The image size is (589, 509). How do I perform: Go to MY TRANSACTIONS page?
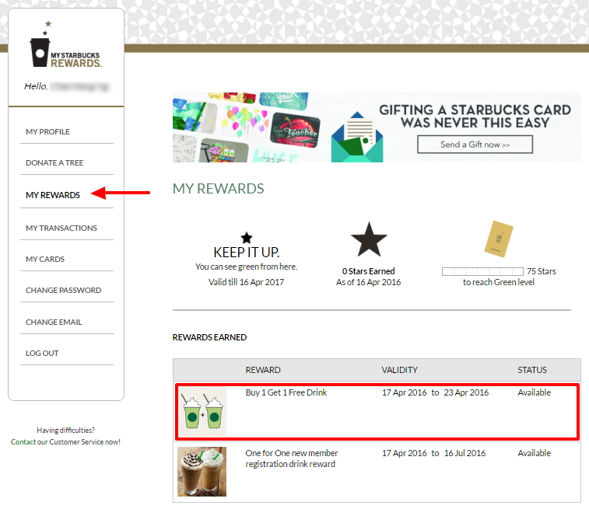click(61, 228)
